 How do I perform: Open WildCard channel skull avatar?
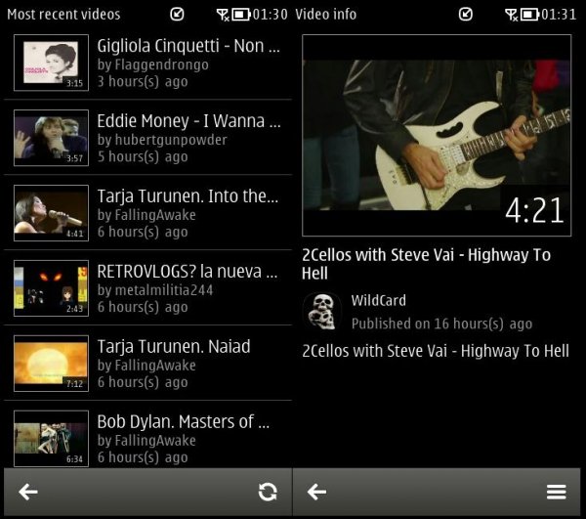coord(322,312)
